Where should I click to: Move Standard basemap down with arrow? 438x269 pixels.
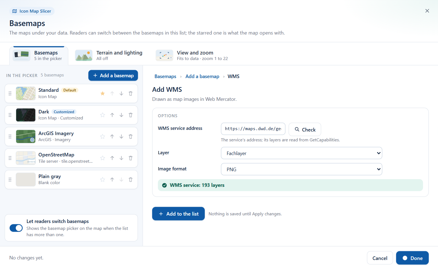[121, 93]
